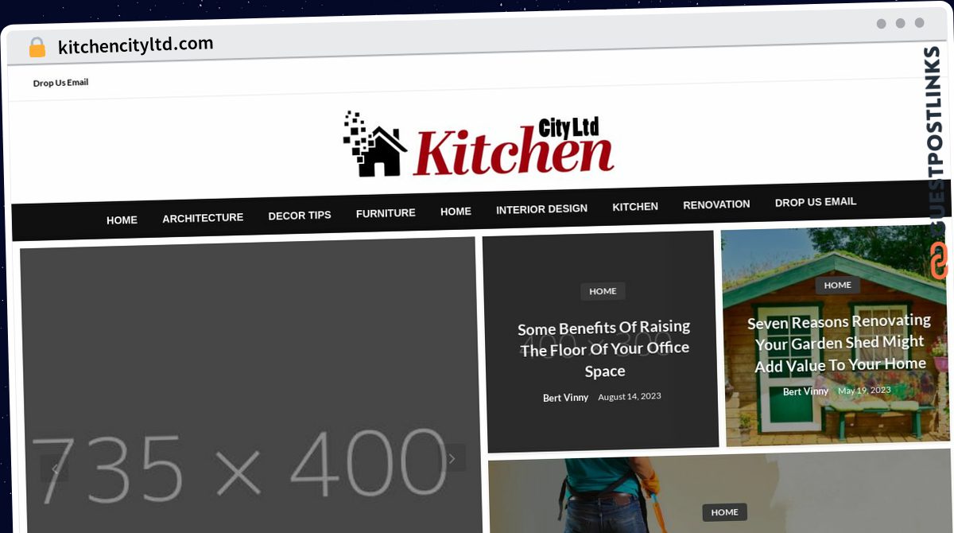Screen dimensions: 954x533
Task: Click the orange GuestPostLinks chain icon
Action: (939, 260)
